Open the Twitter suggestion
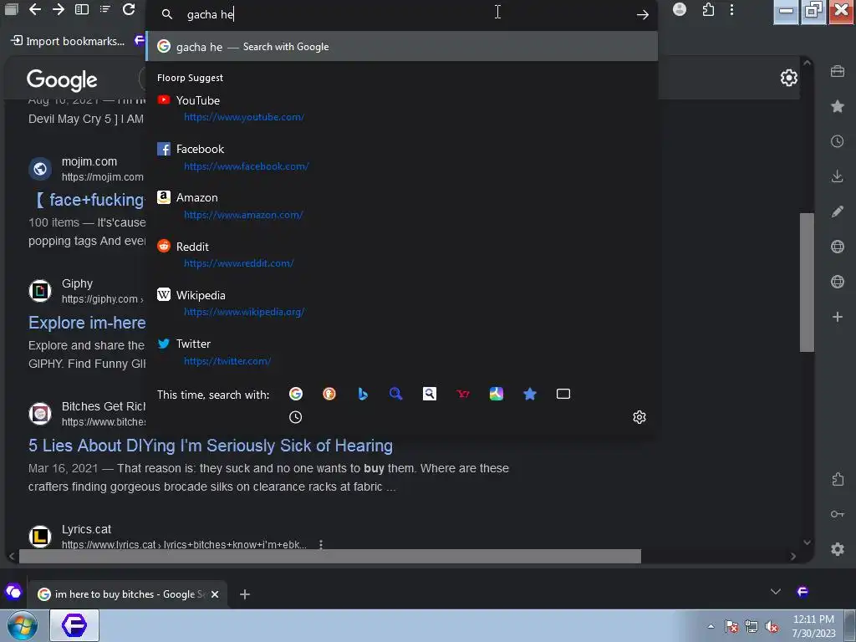This screenshot has height=642, width=856. [x=402, y=352]
